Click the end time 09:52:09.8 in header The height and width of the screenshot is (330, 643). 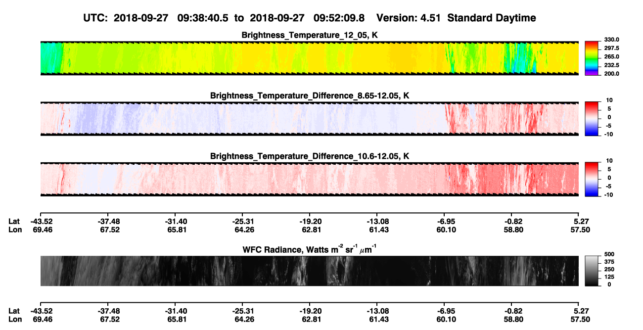[339, 18]
